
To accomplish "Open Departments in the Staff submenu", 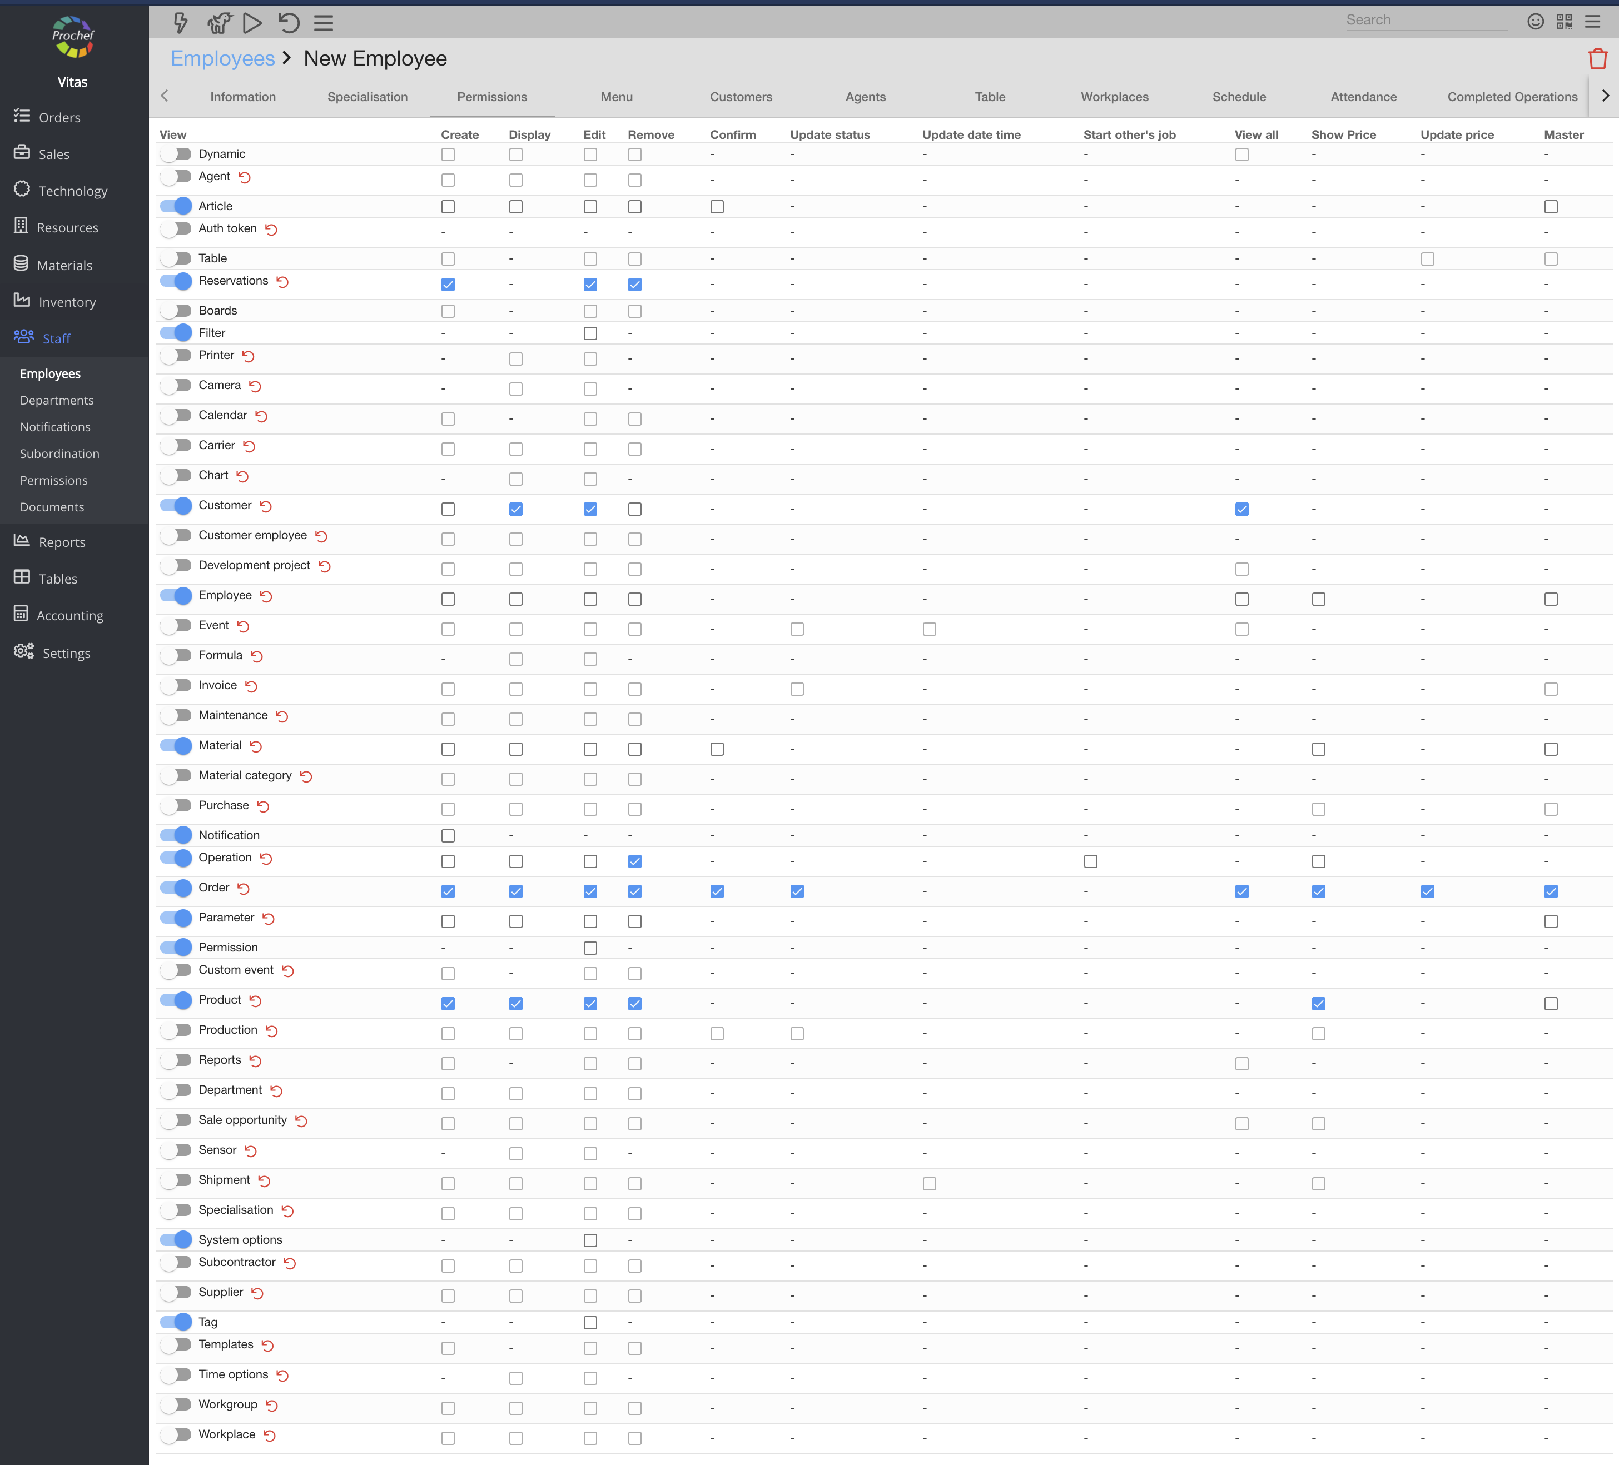I will click(x=57, y=401).
